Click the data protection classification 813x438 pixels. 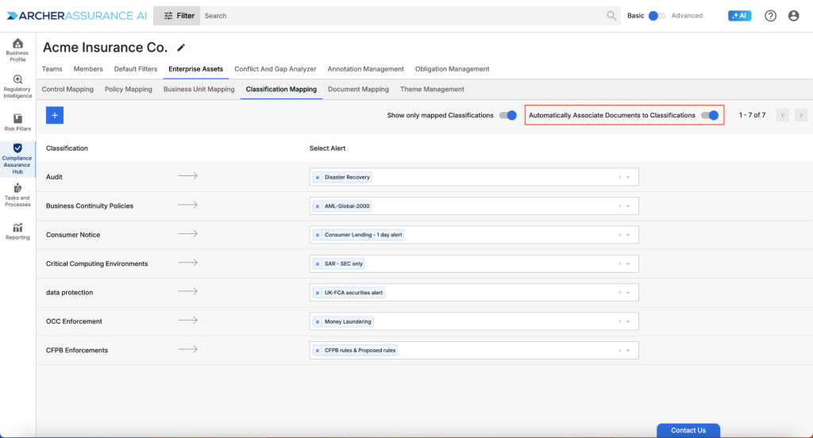pyautogui.click(x=70, y=292)
